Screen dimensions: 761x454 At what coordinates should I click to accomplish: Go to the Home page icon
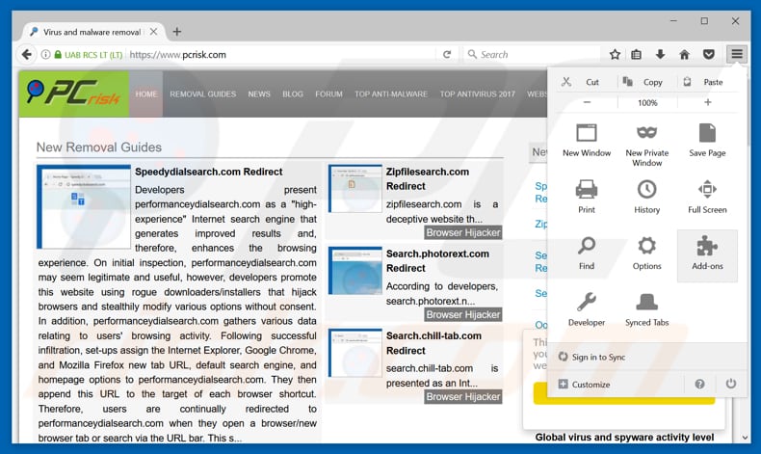coord(684,54)
